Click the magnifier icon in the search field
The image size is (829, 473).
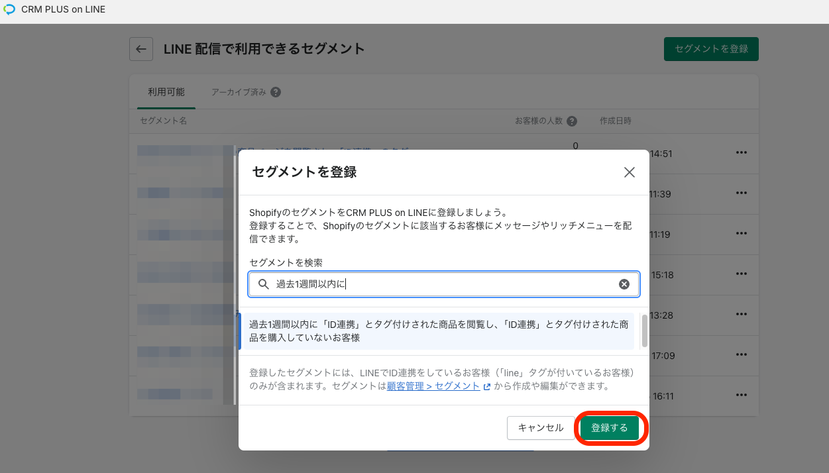point(264,284)
